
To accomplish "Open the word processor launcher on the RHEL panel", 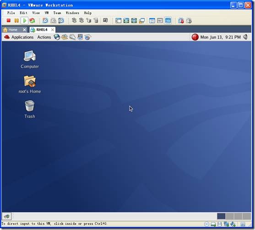I will (72, 37).
